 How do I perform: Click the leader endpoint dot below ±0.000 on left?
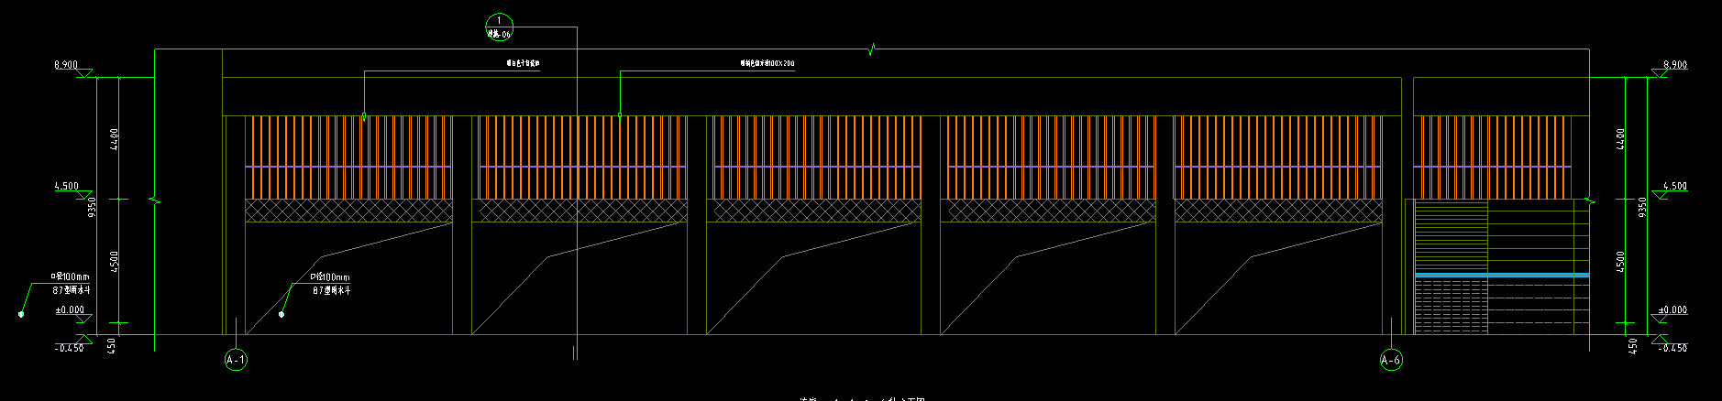21,314
